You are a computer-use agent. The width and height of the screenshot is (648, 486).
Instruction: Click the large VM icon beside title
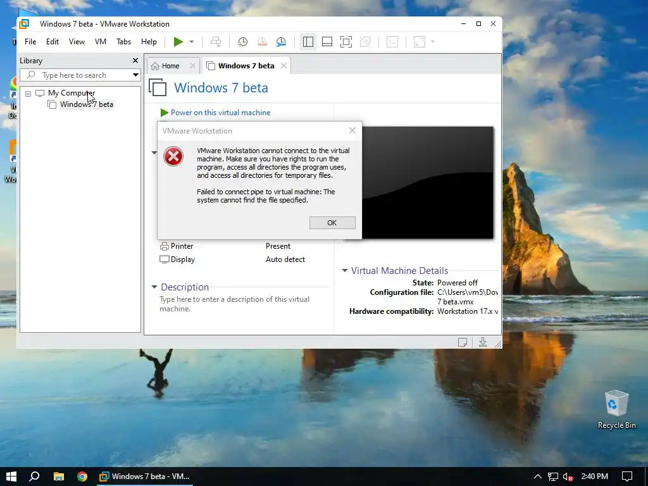[158, 87]
